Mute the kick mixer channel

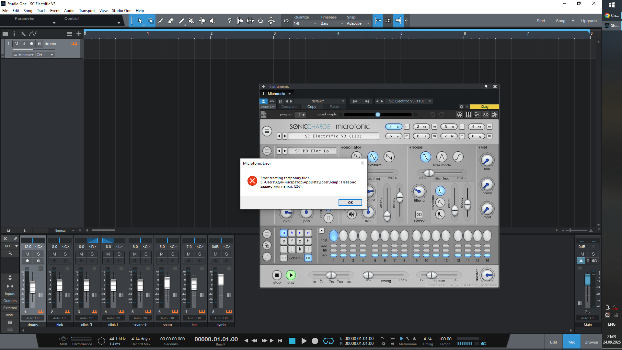pyautogui.click(x=54, y=254)
